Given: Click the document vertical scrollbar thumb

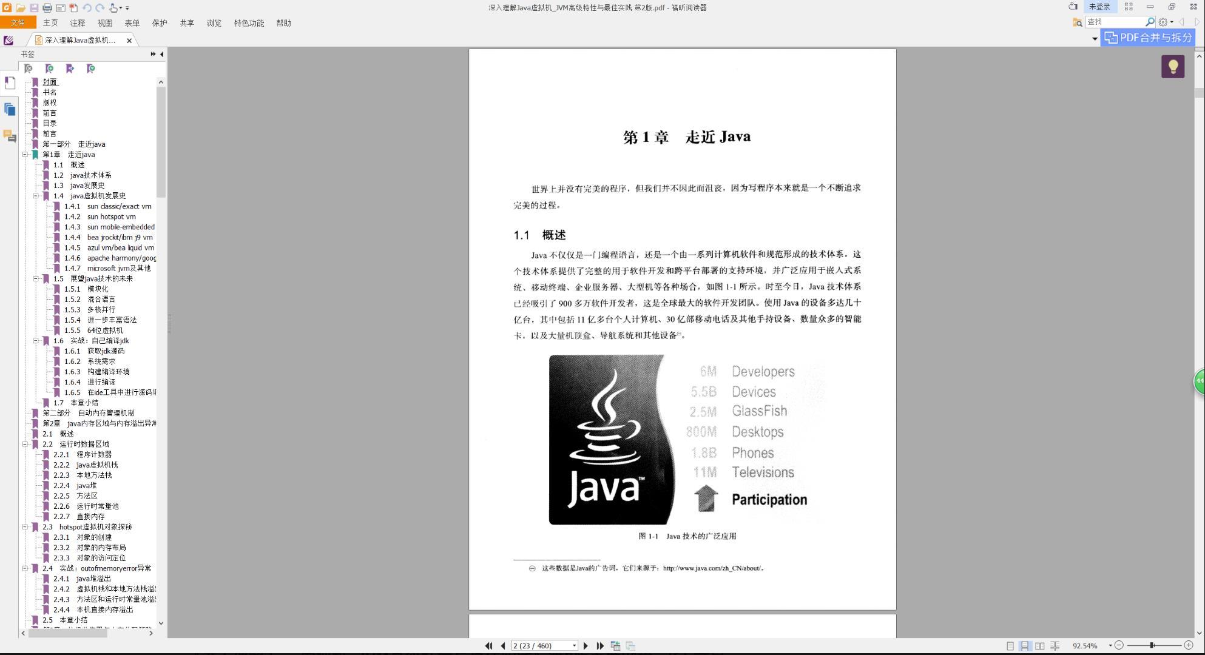Looking at the screenshot, I should point(1199,93).
